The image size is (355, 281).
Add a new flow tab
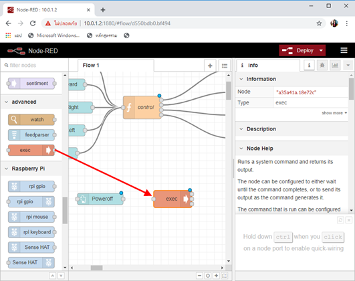210,66
